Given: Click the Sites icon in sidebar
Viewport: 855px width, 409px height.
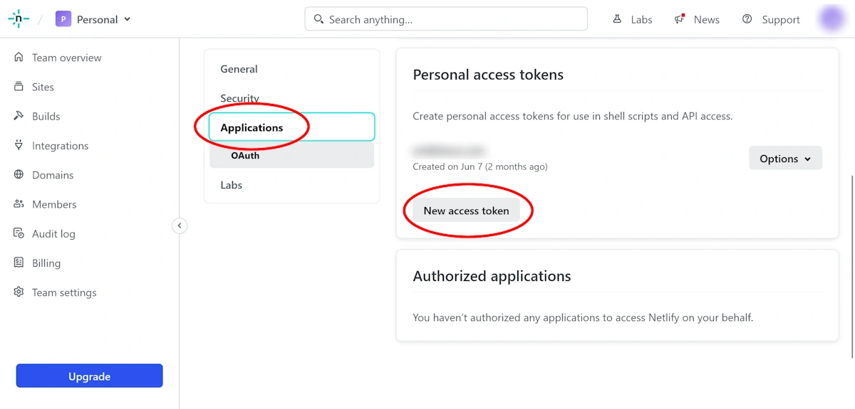Looking at the screenshot, I should (19, 87).
